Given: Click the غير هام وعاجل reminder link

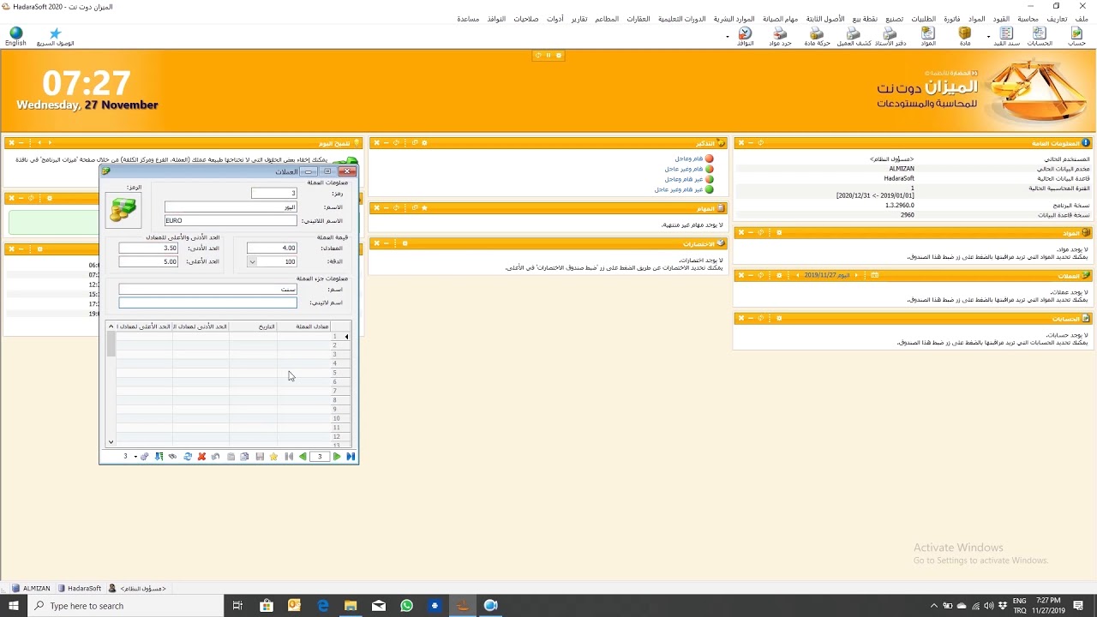Looking at the screenshot, I should [x=684, y=179].
